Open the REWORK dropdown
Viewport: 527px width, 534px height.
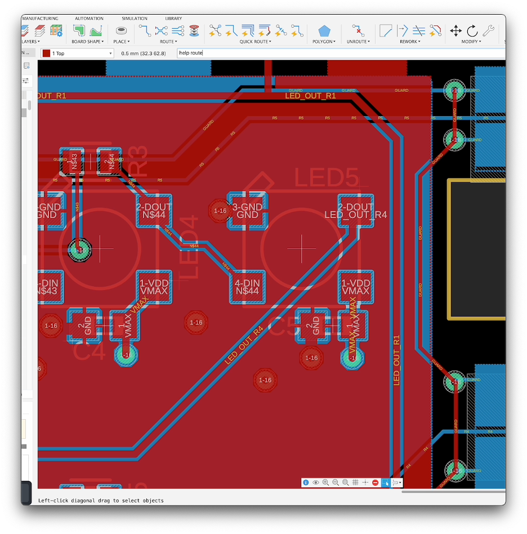click(x=410, y=42)
